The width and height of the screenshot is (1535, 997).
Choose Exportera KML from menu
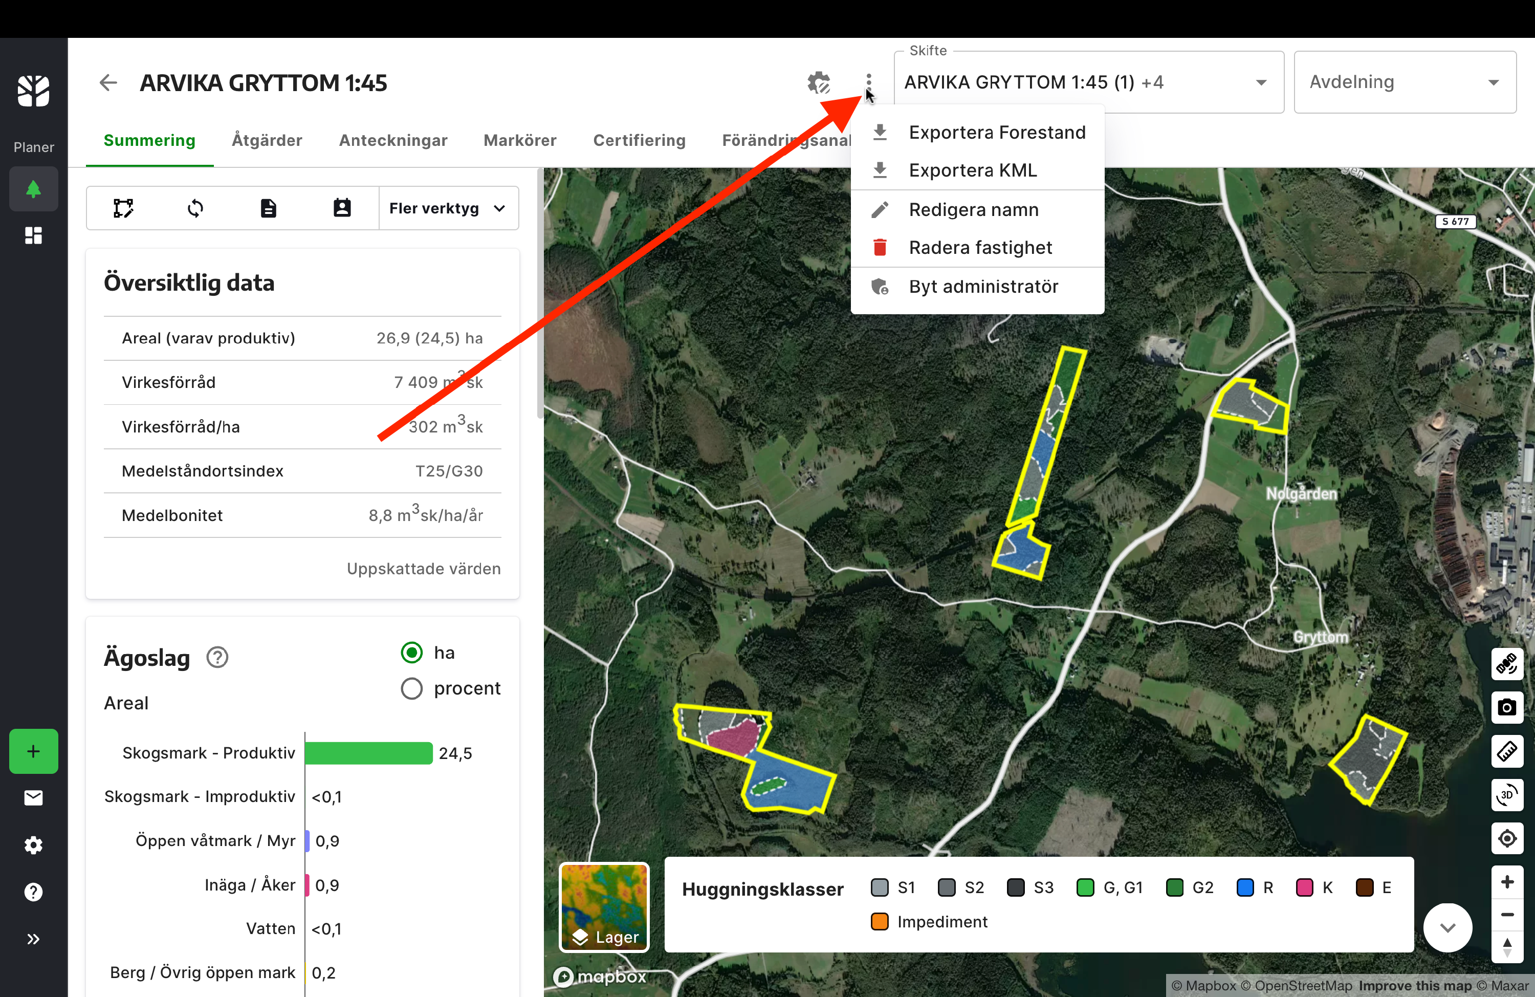[x=972, y=170]
